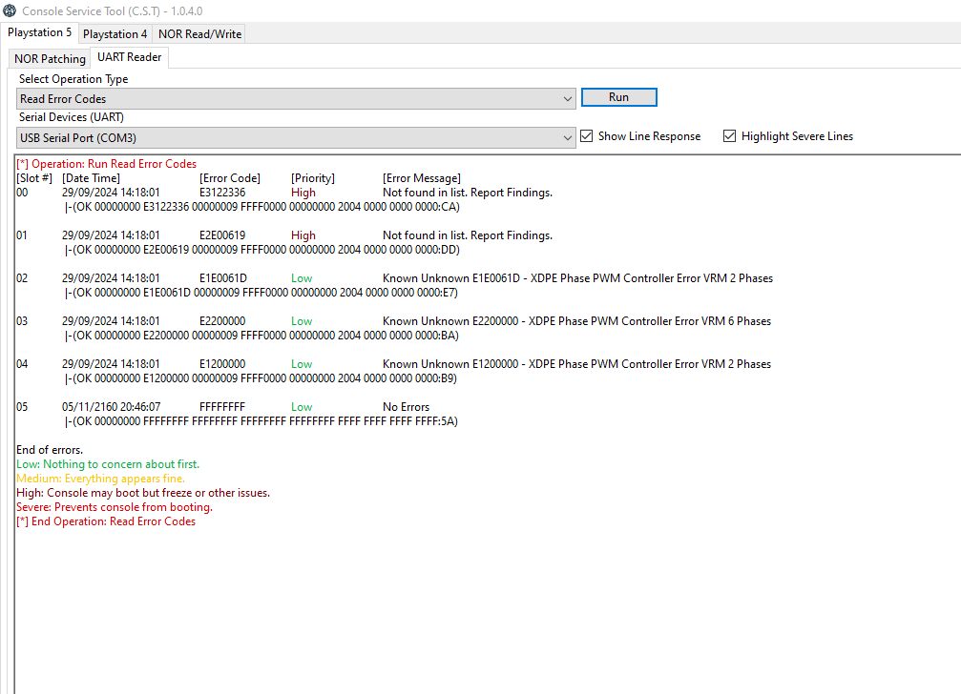Click the 'End of errors.' line
This screenshot has height=694, width=961.
click(x=50, y=450)
